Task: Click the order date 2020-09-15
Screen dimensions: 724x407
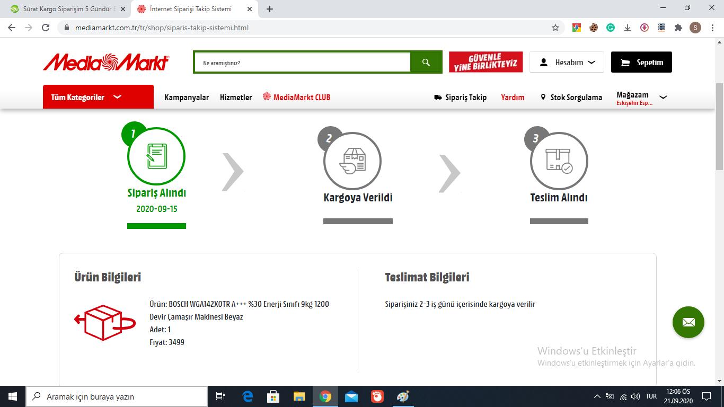Action: pos(157,209)
